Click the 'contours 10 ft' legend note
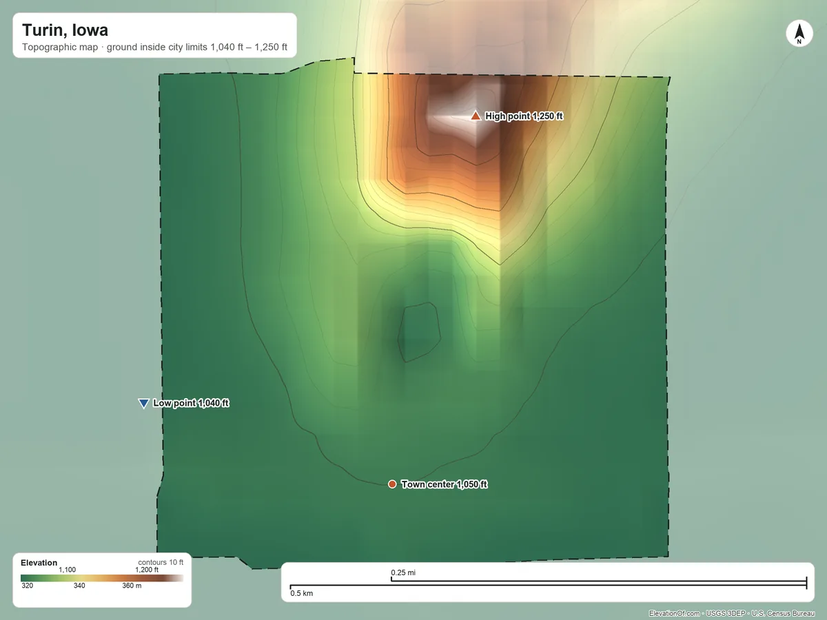827x620 pixels. click(161, 562)
